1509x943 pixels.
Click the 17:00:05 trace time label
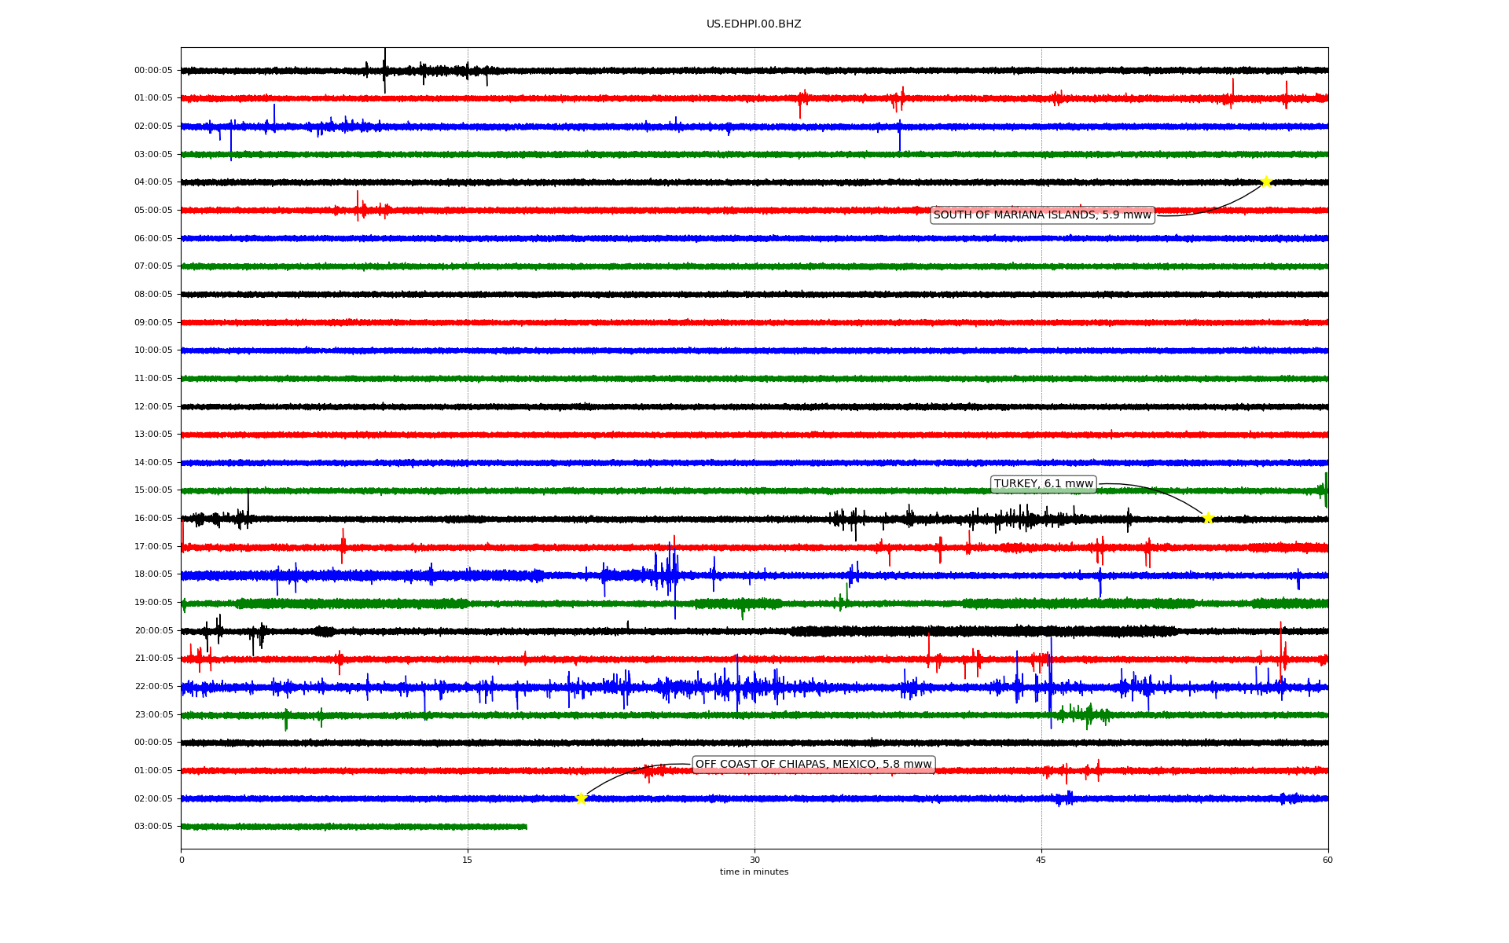pos(153,547)
